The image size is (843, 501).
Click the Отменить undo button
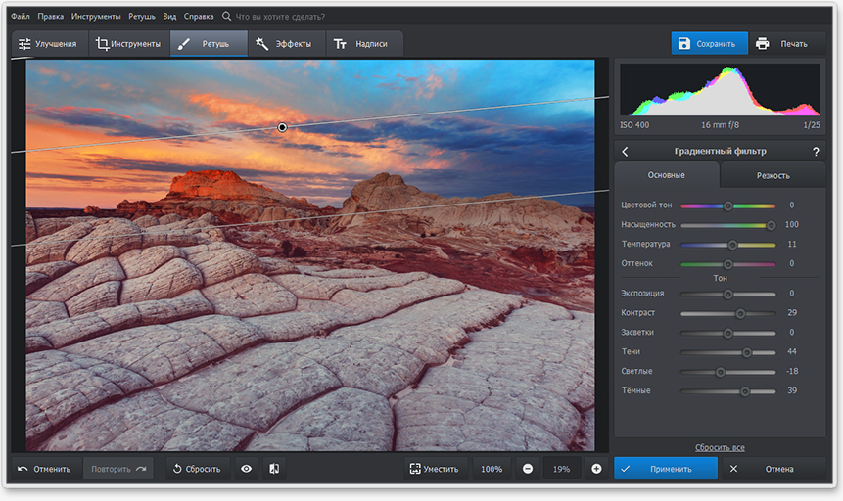click(x=46, y=469)
